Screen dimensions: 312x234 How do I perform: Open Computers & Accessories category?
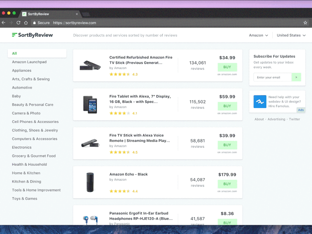click(x=35, y=139)
